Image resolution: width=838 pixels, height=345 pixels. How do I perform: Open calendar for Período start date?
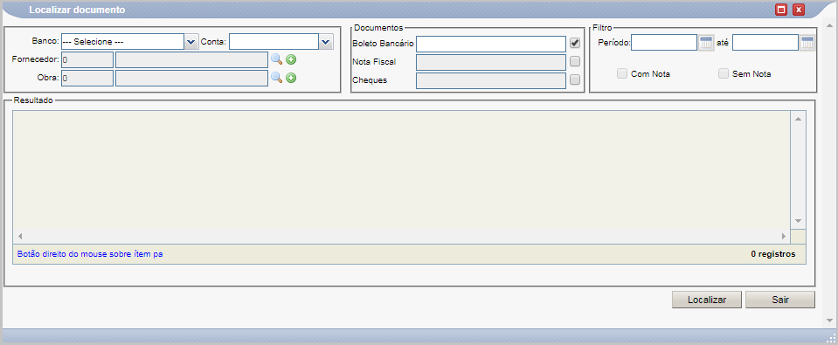tap(707, 43)
